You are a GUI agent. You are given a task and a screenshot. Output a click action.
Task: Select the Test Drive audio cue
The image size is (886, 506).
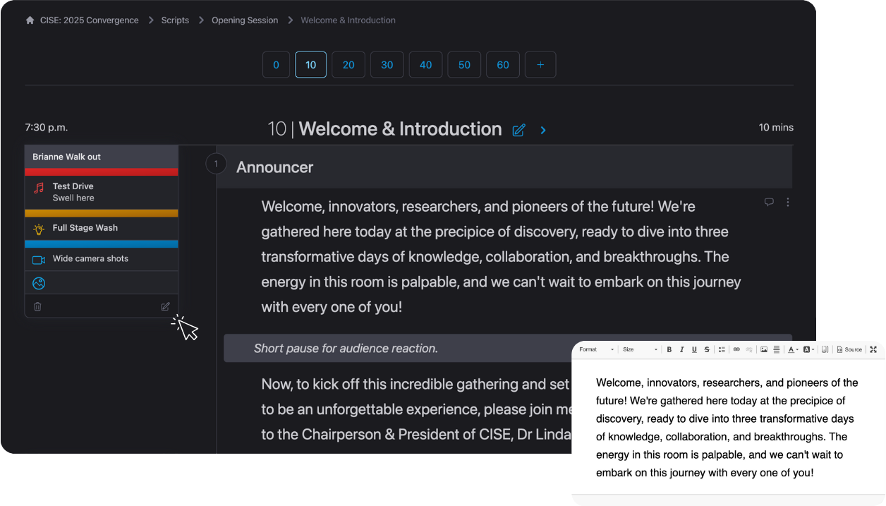pos(102,192)
